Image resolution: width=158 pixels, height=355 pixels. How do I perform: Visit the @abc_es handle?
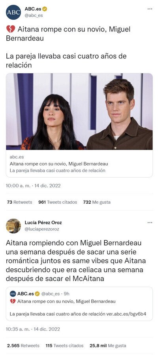34,16
